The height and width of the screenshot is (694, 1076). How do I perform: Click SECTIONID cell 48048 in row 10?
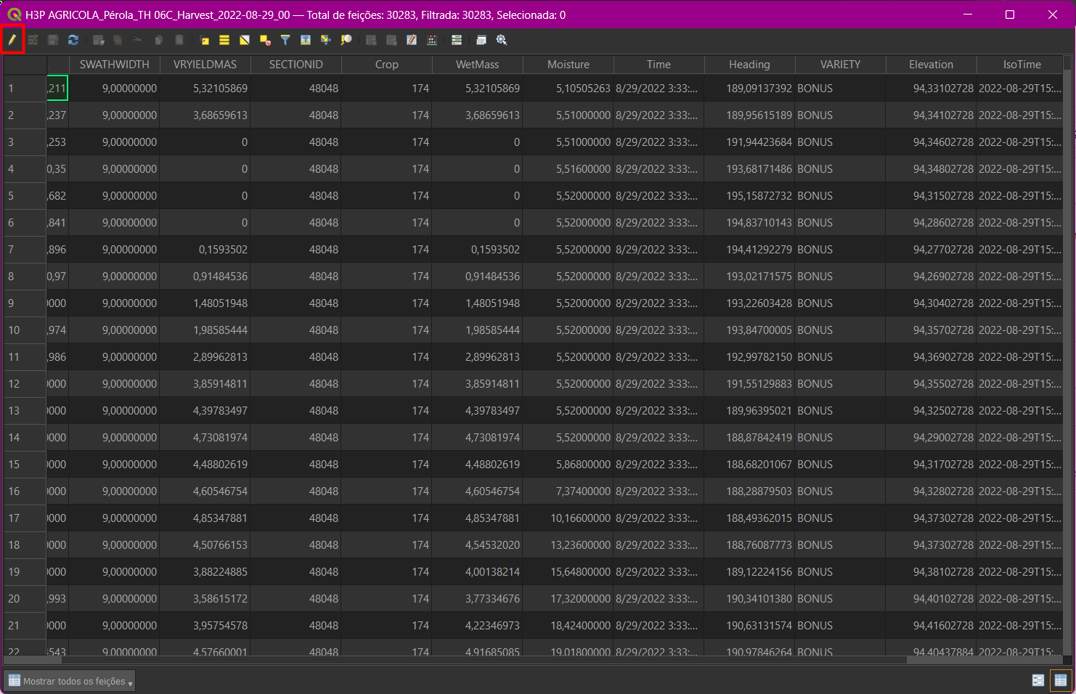296,330
